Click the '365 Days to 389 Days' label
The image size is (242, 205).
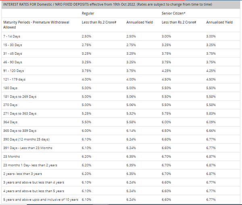click(x=19, y=131)
